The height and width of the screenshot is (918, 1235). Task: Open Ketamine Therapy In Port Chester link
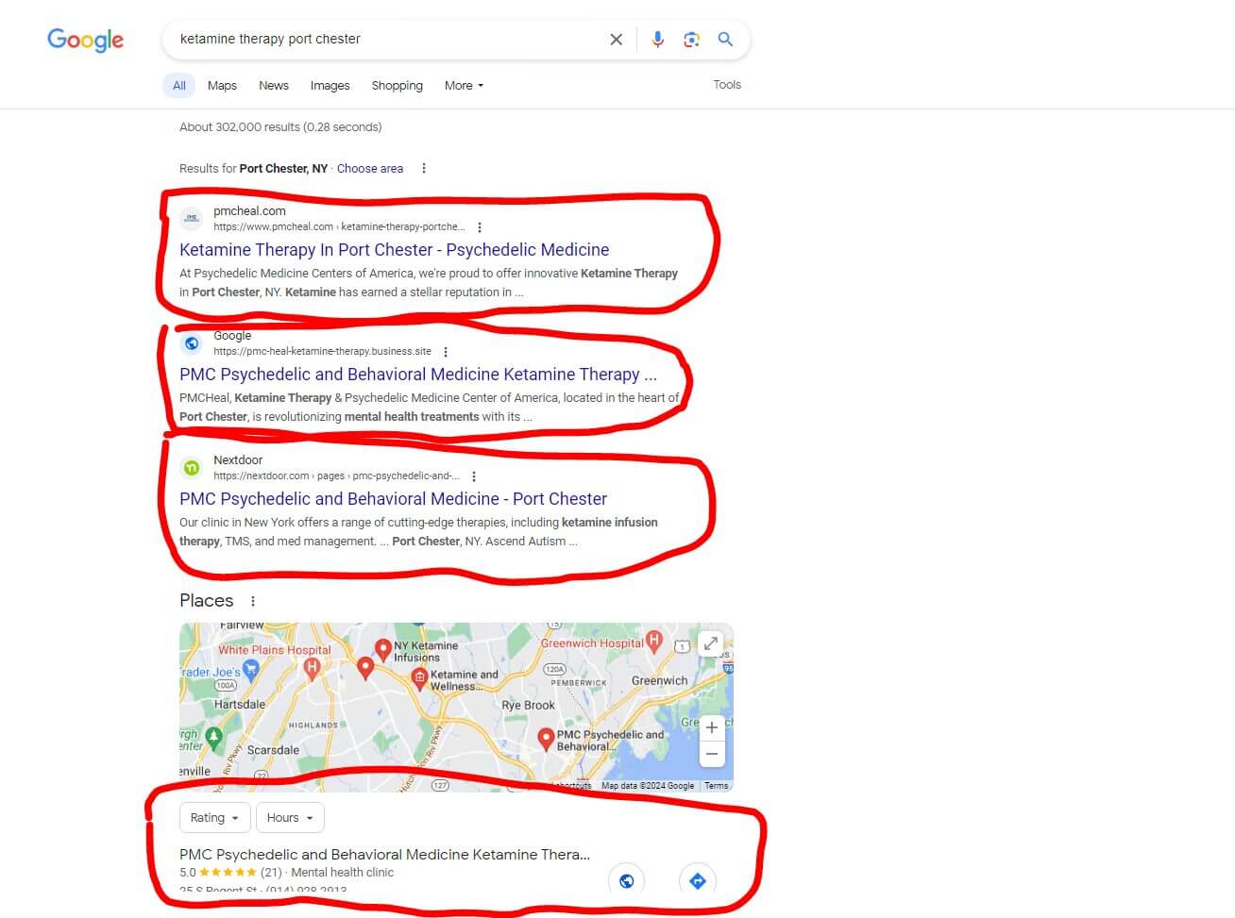[395, 250]
